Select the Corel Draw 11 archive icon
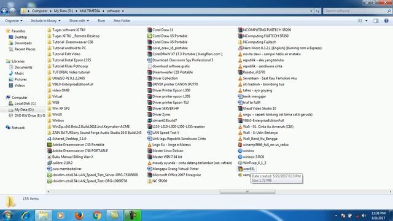Image resolution: width=393 pixels, height=221 pixels. tap(150, 30)
